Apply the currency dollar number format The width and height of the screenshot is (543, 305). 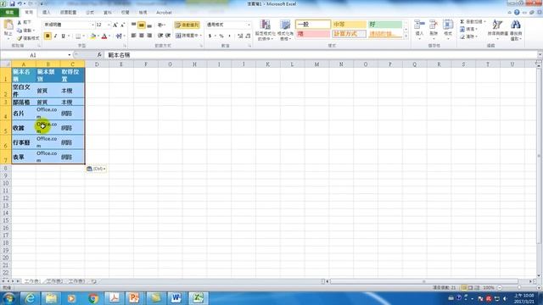click(x=210, y=36)
